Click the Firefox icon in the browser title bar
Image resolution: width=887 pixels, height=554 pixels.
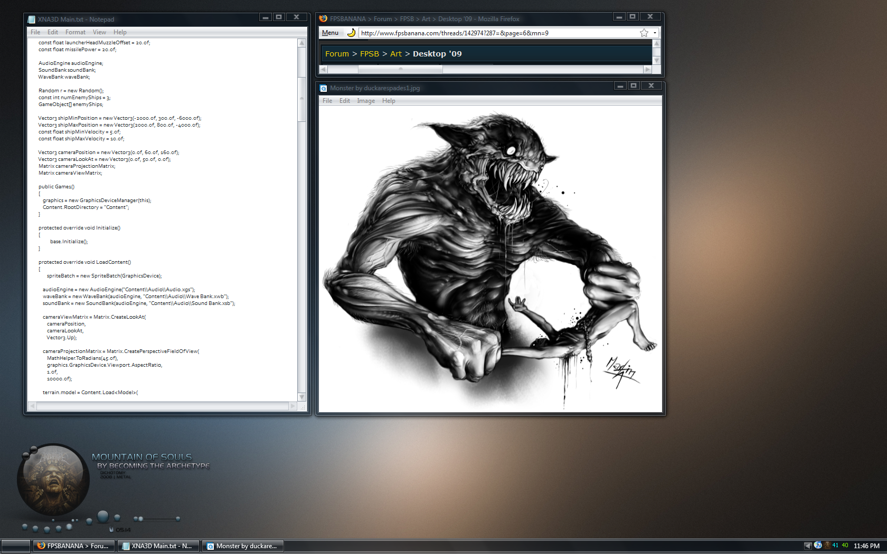[x=323, y=18]
